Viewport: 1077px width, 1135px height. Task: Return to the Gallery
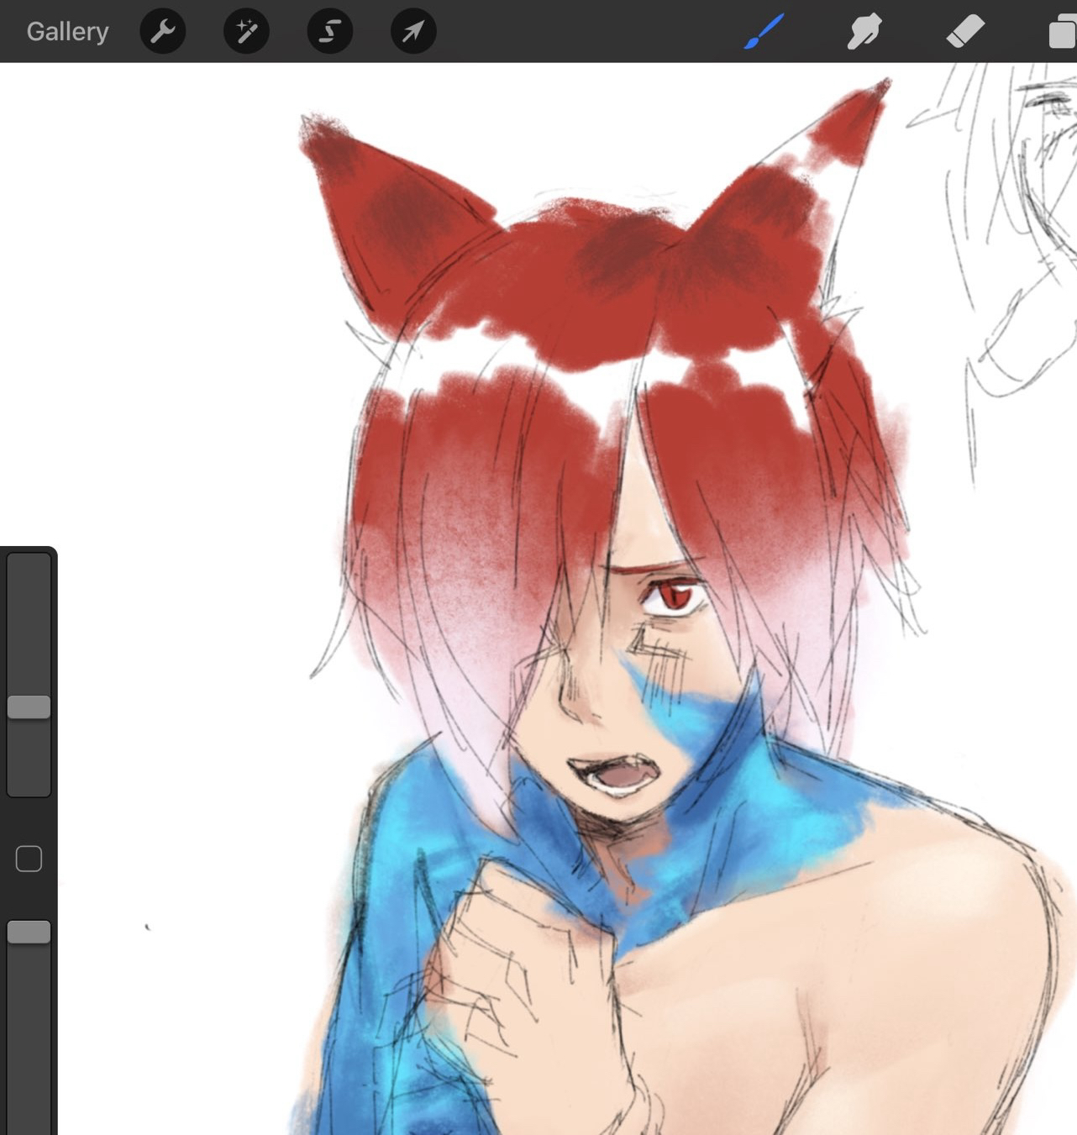click(67, 32)
